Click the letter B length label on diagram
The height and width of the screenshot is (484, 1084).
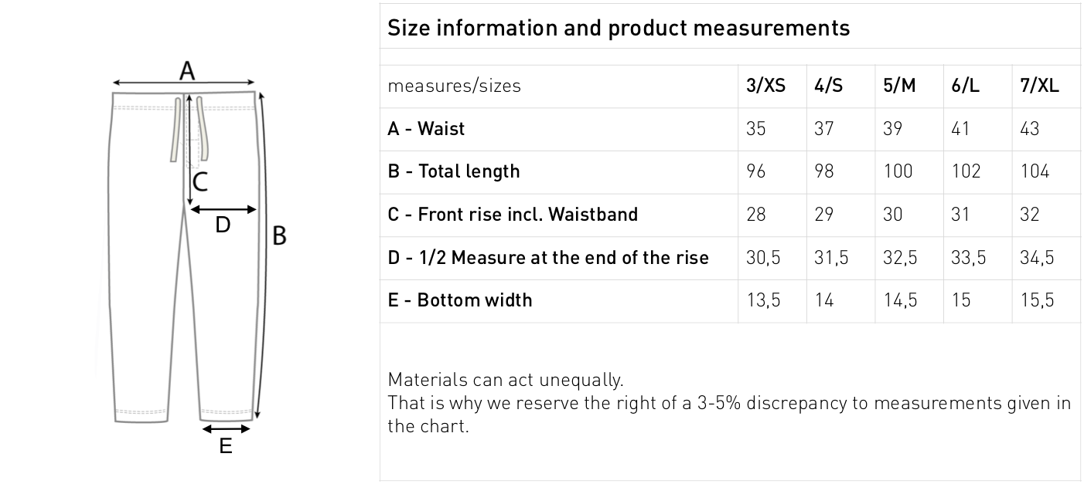[280, 235]
